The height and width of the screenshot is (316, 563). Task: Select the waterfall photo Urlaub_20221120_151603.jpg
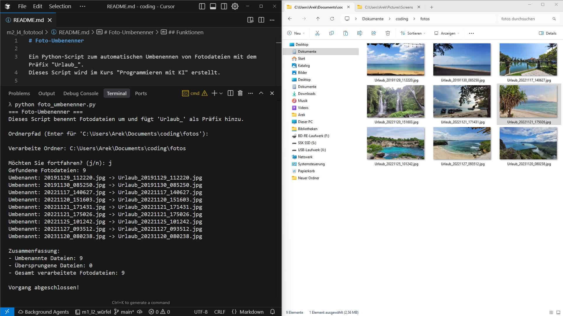click(x=395, y=102)
